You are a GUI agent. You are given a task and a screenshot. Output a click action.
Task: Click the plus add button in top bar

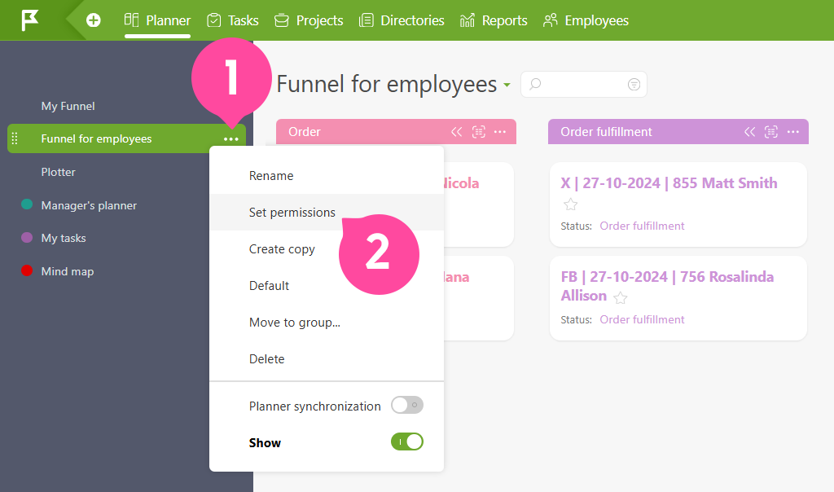(94, 20)
